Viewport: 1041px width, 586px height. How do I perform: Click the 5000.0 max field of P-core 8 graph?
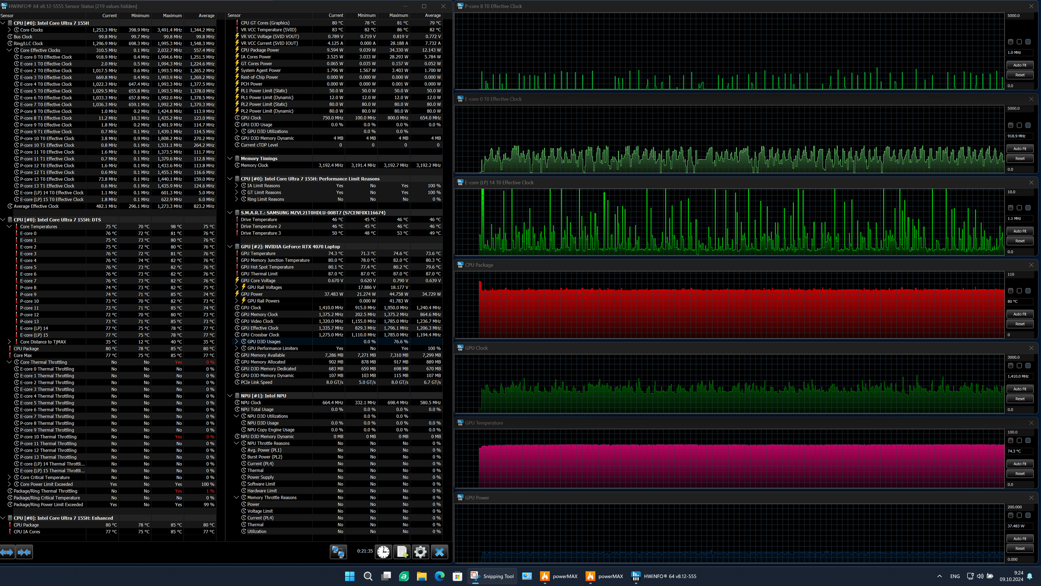1019,15
